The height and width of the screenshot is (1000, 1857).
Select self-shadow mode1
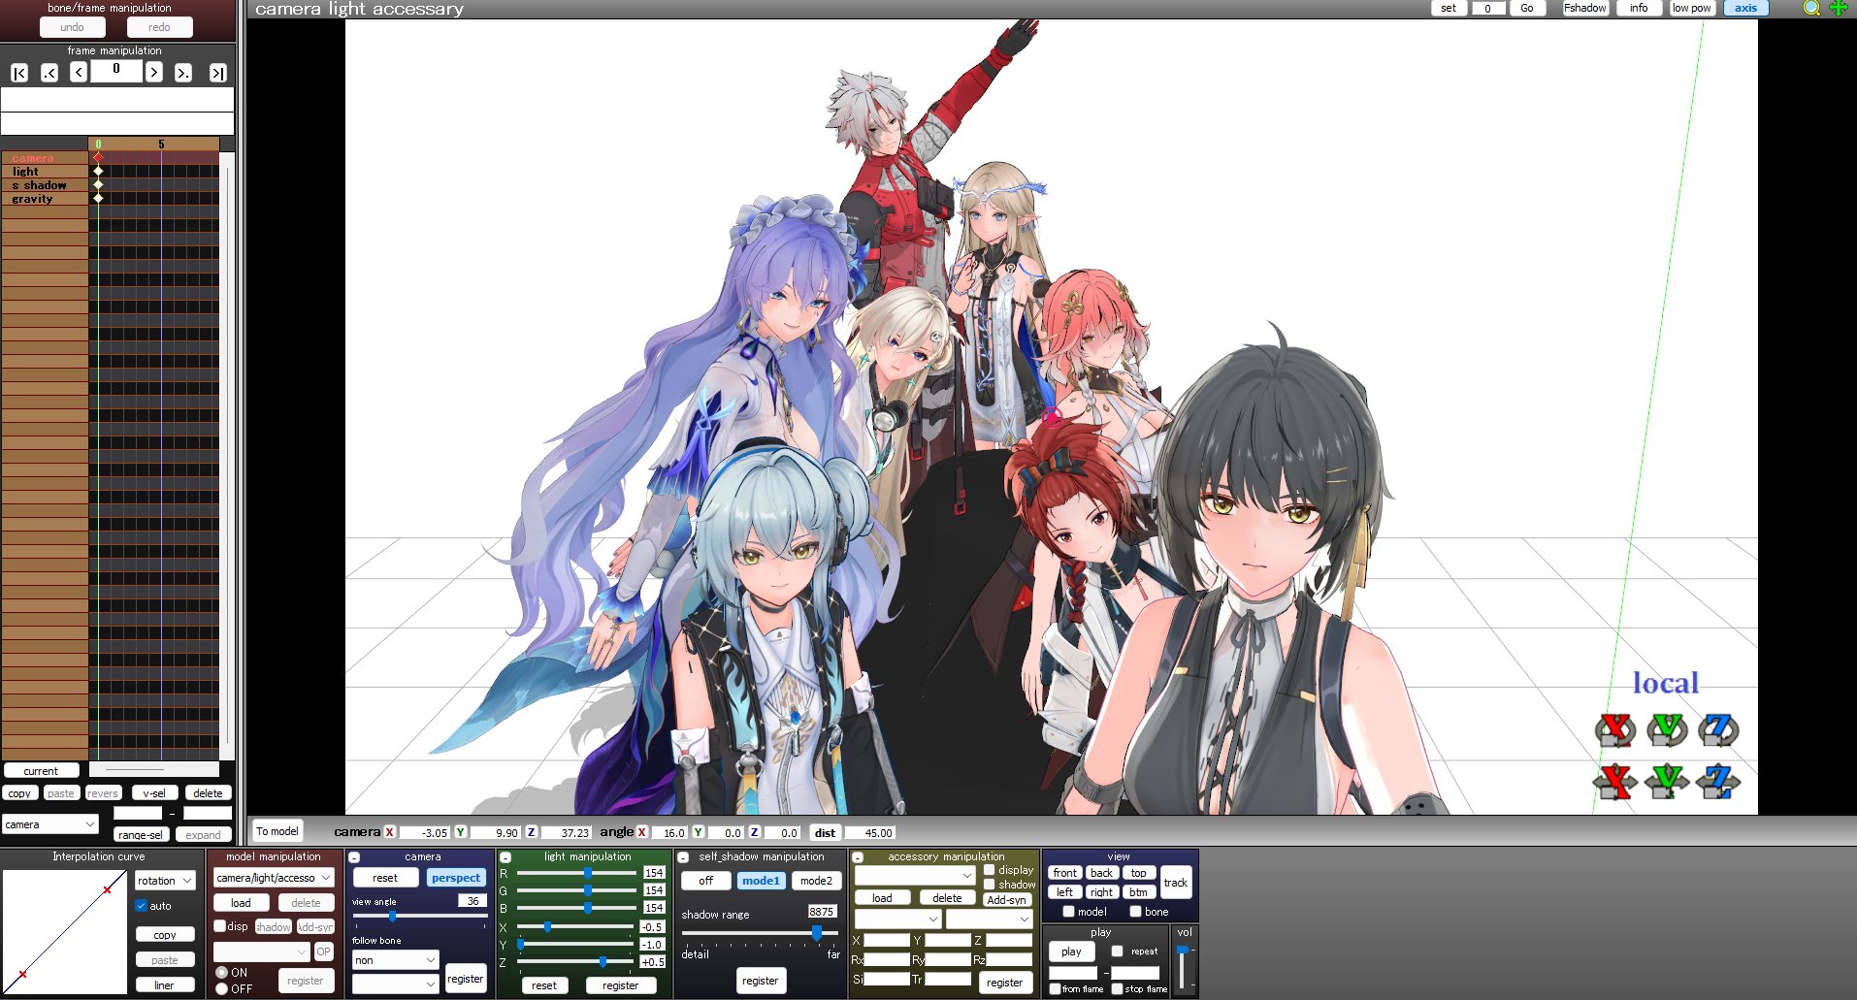[761, 881]
